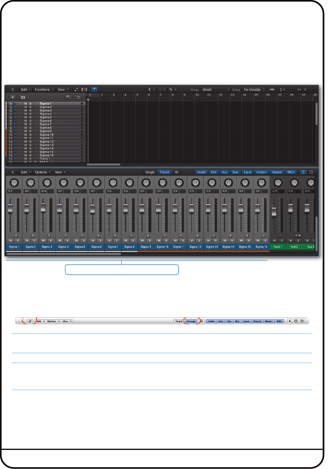This screenshot has width=329, height=469.
Task: Click bar 10 on the timeline ruler
Action: click(197, 95)
